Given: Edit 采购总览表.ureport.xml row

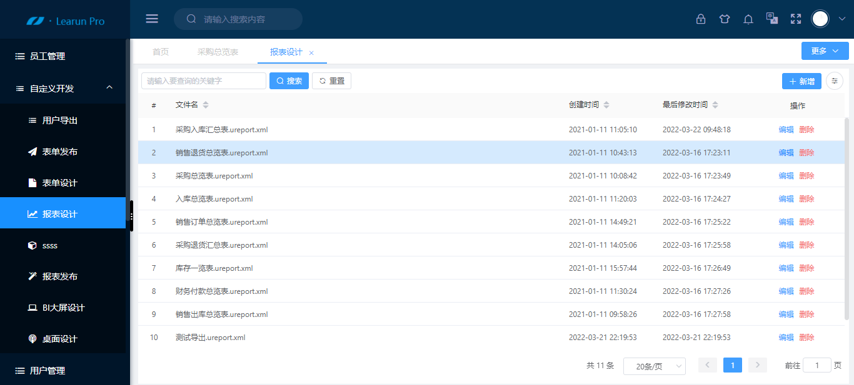Looking at the screenshot, I should tap(786, 176).
